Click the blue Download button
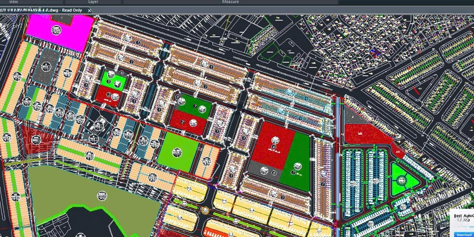This screenshot has height=237, width=474. pyautogui.click(x=463, y=234)
